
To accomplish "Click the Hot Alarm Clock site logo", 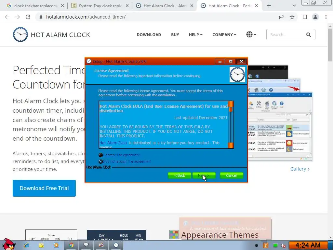I will pos(52,35).
